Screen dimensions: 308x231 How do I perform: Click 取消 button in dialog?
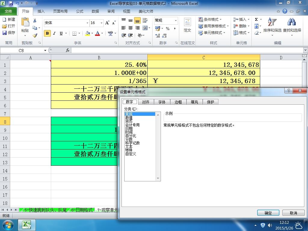[294, 213]
